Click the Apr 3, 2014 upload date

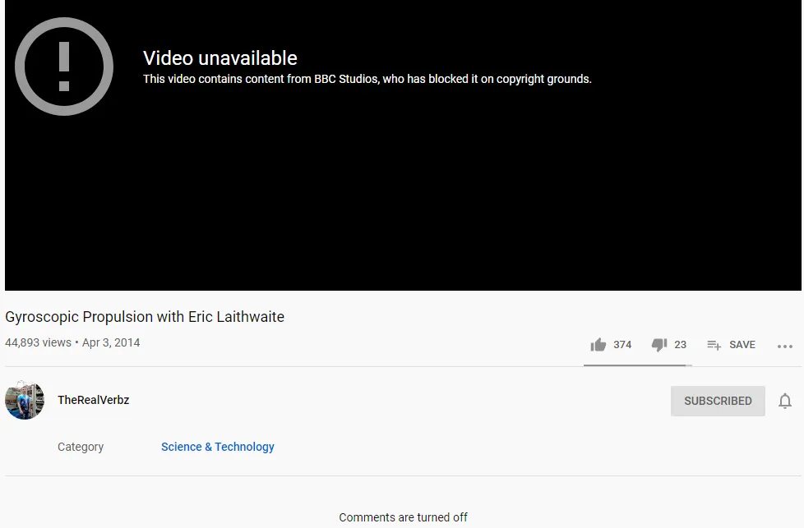pyautogui.click(x=111, y=342)
